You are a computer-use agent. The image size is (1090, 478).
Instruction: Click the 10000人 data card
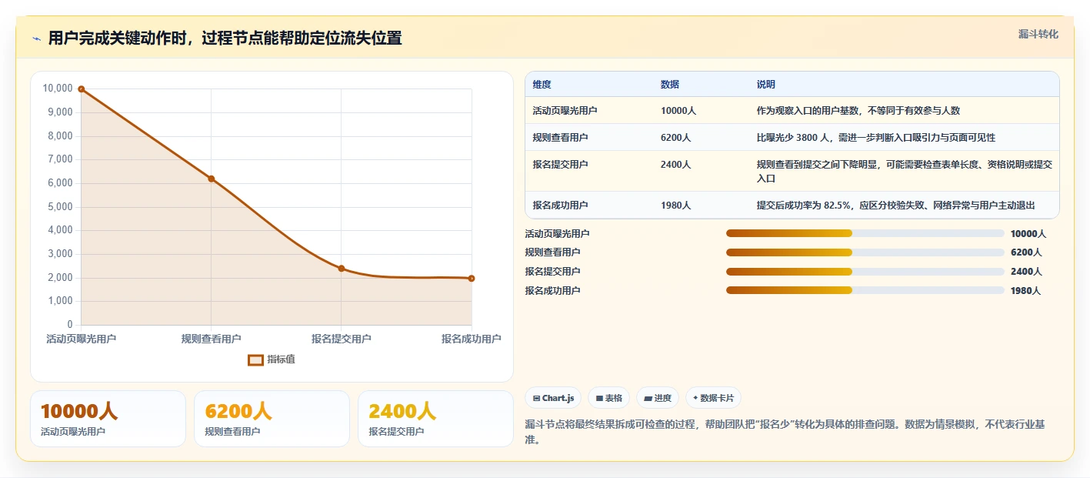108,419
